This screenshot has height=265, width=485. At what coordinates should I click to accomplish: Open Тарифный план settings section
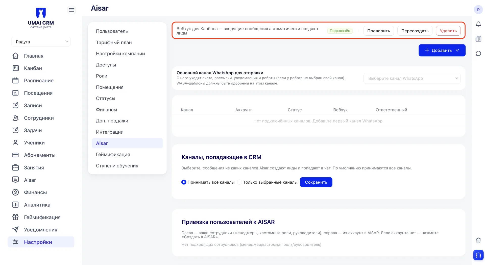pyautogui.click(x=127, y=42)
